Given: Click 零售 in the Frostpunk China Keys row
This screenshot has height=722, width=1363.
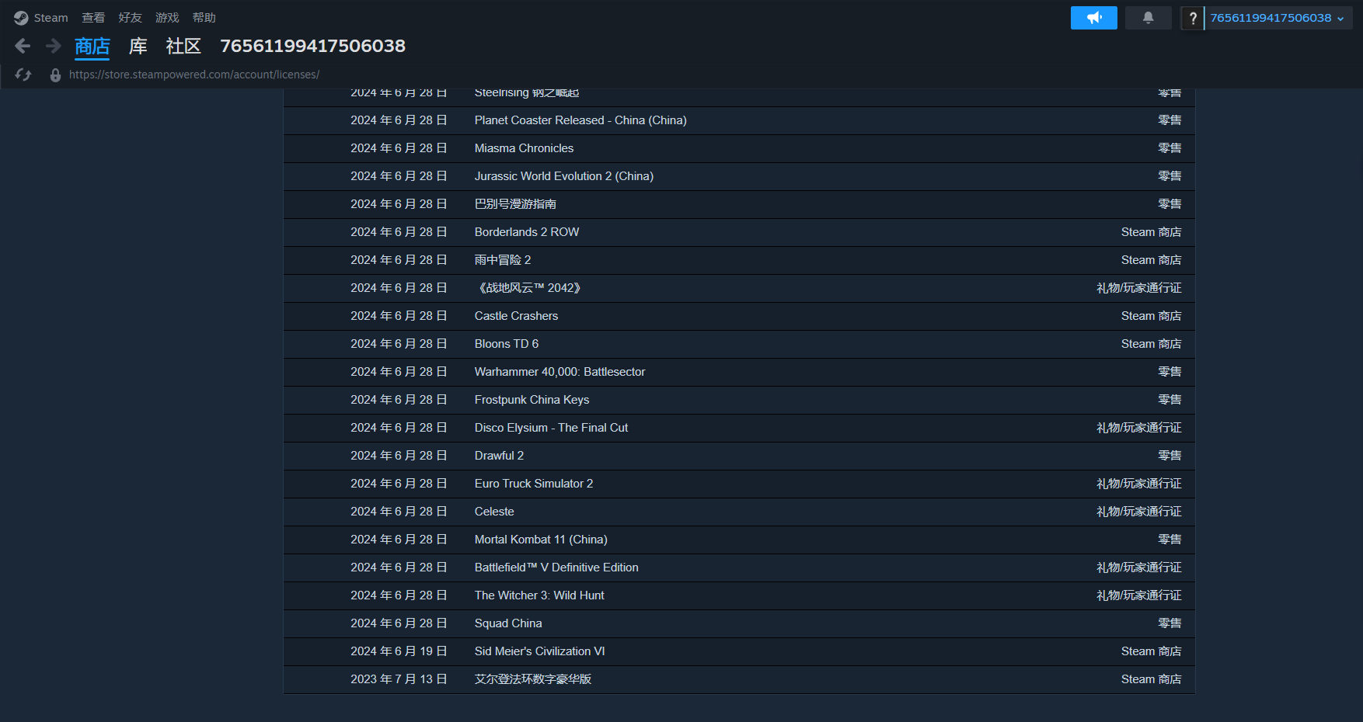Looking at the screenshot, I should click(1170, 400).
